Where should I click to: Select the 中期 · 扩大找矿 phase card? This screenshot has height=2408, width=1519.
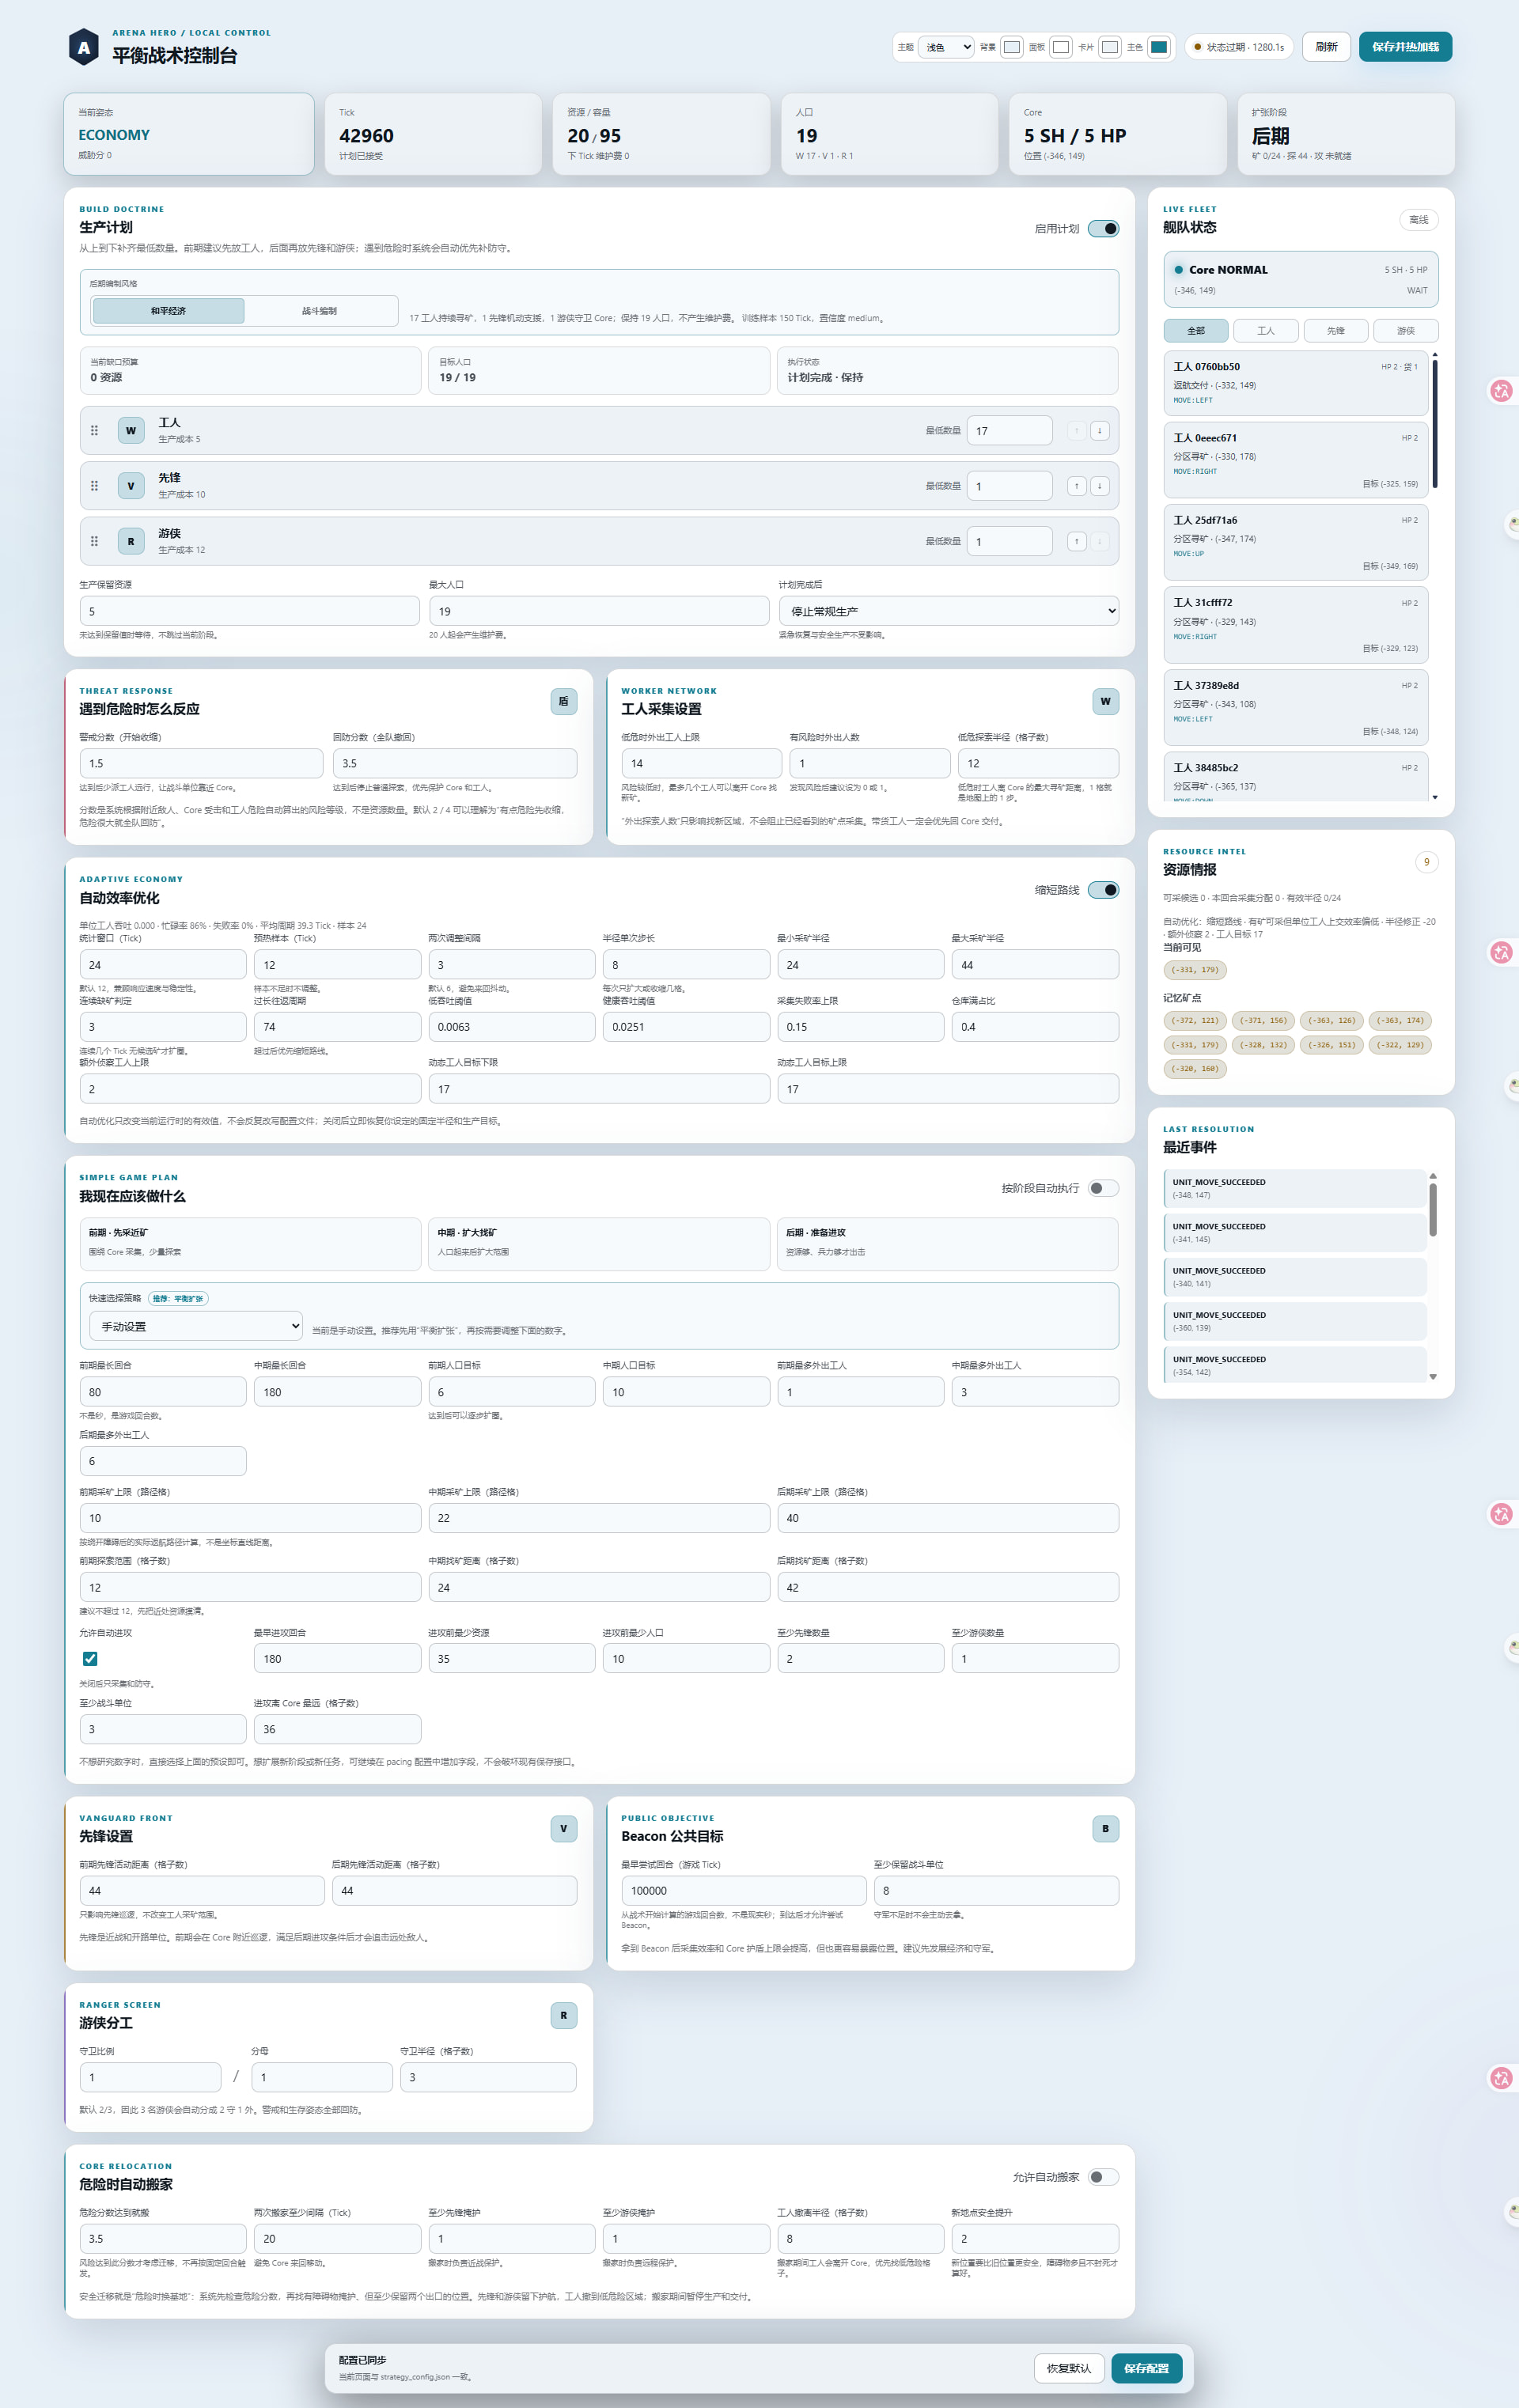coord(599,1243)
